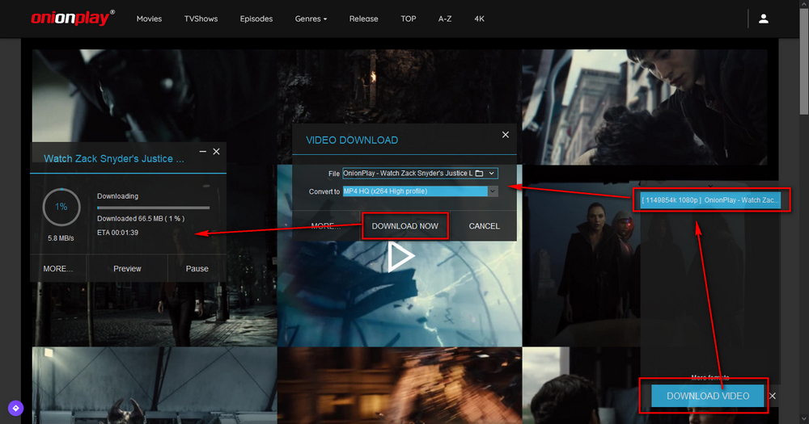The width and height of the screenshot is (809, 424).
Task: Open the Convert to format dropdown
Action: pyautogui.click(x=493, y=191)
